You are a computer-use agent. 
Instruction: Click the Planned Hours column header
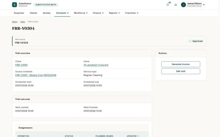click(x=104, y=136)
